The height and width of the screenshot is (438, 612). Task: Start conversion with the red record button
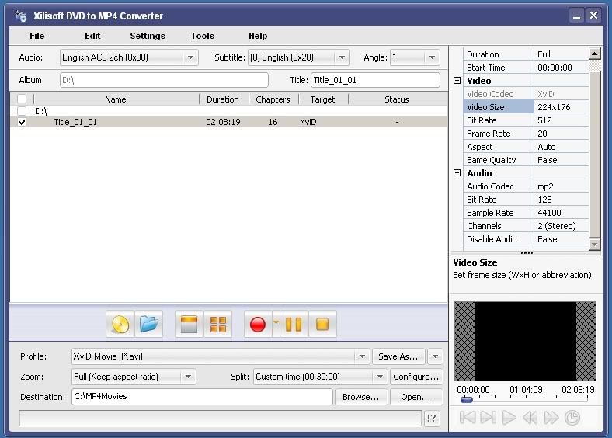click(x=257, y=324)
